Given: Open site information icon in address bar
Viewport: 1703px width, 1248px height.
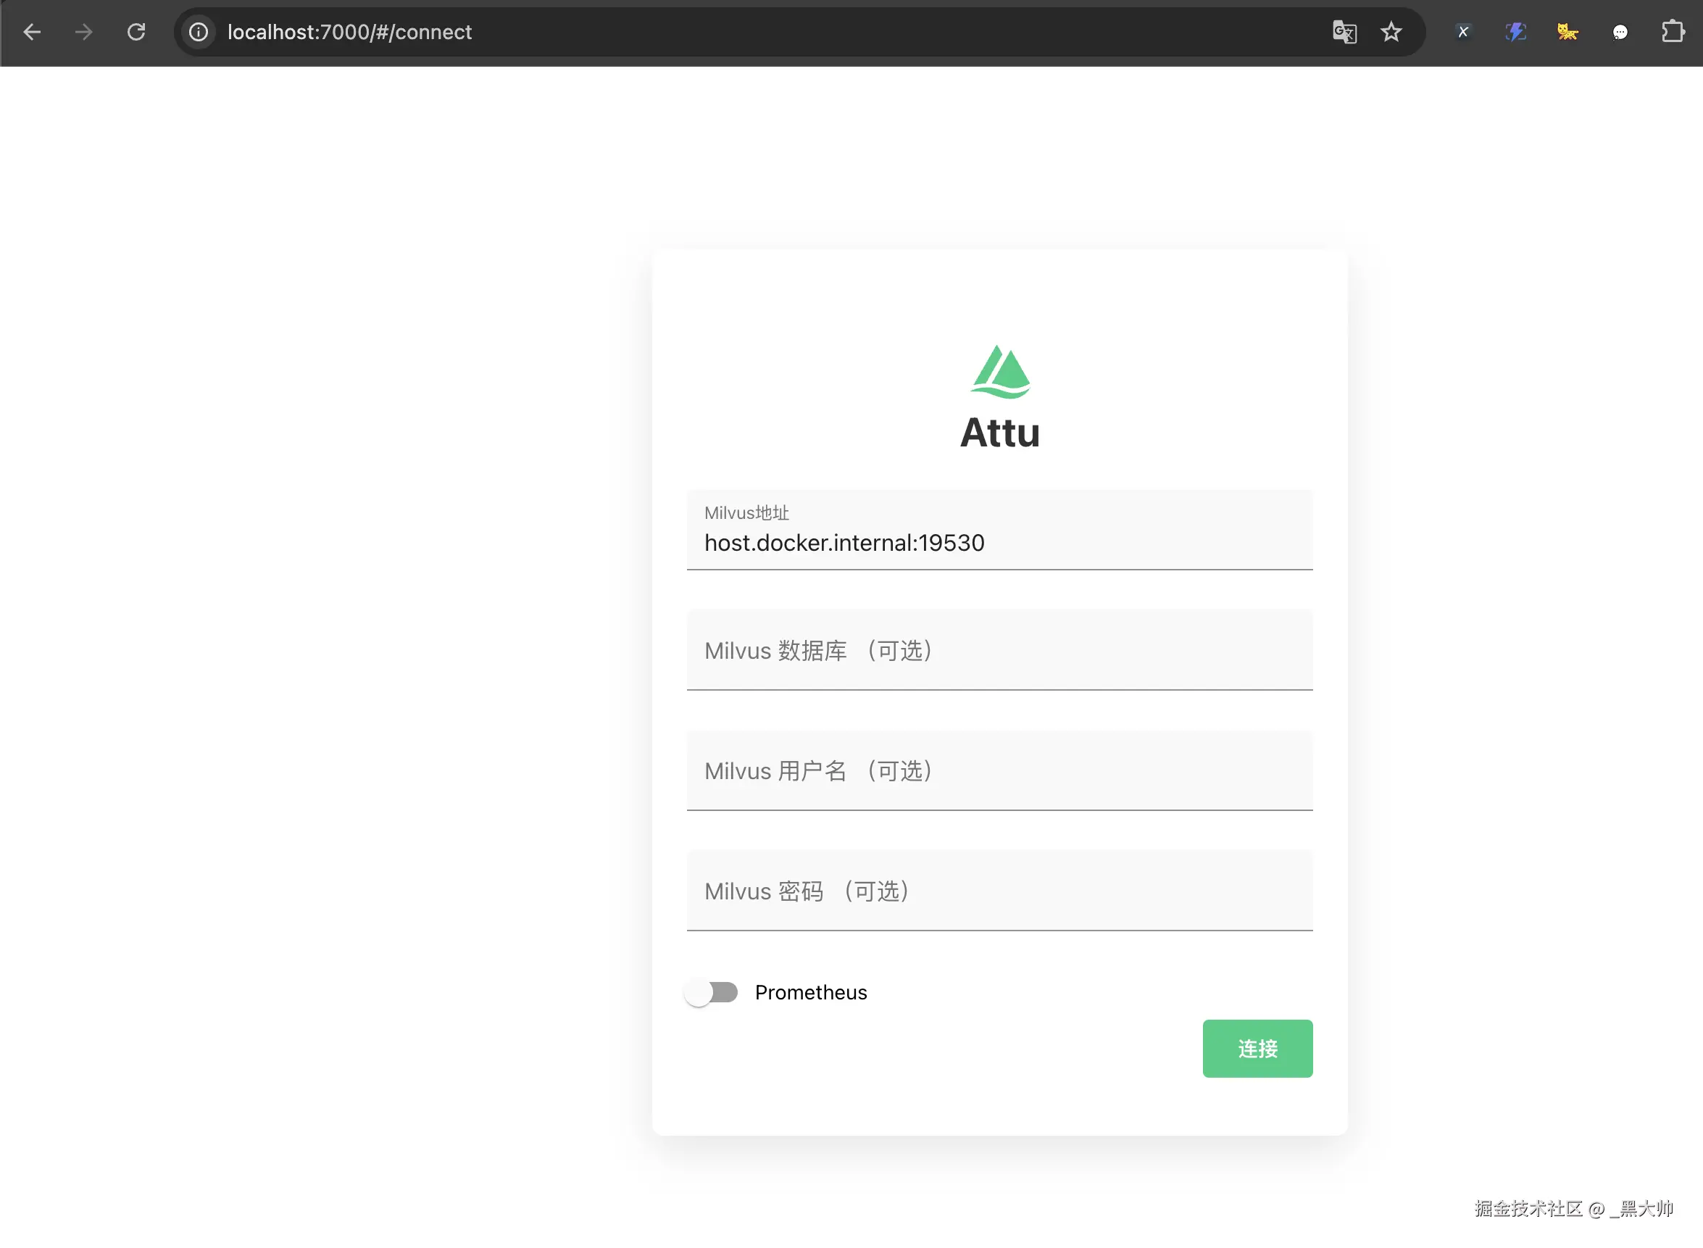Looking at the screenshot, I should (199, 32).
